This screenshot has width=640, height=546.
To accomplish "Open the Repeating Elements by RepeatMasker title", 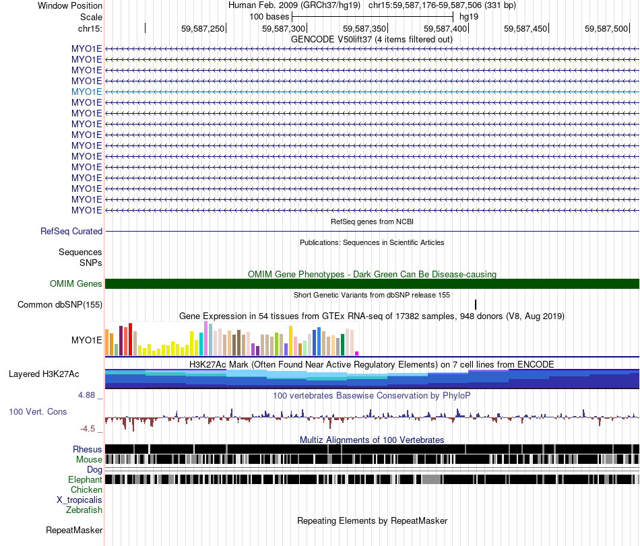I will pos(372,520).
